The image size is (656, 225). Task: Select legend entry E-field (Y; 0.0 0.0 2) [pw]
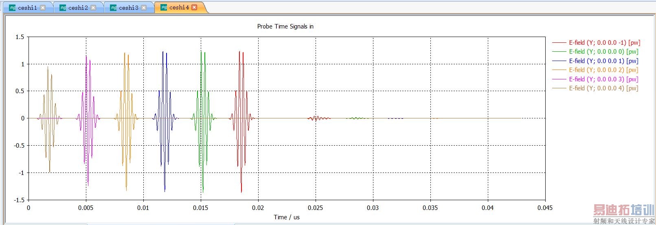(x=595, y=70)
